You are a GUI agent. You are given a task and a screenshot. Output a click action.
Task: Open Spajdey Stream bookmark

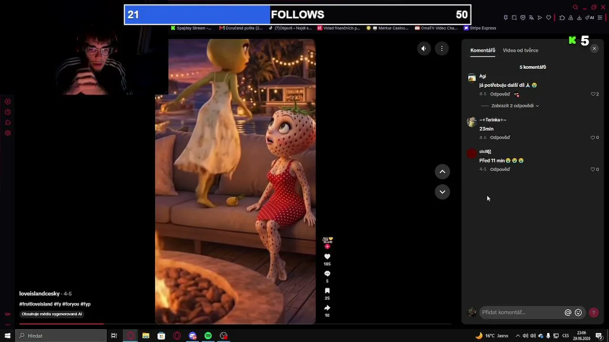point(191,28)
